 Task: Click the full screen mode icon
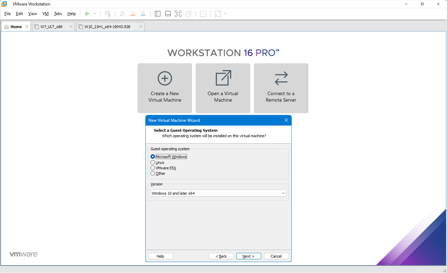178,14
